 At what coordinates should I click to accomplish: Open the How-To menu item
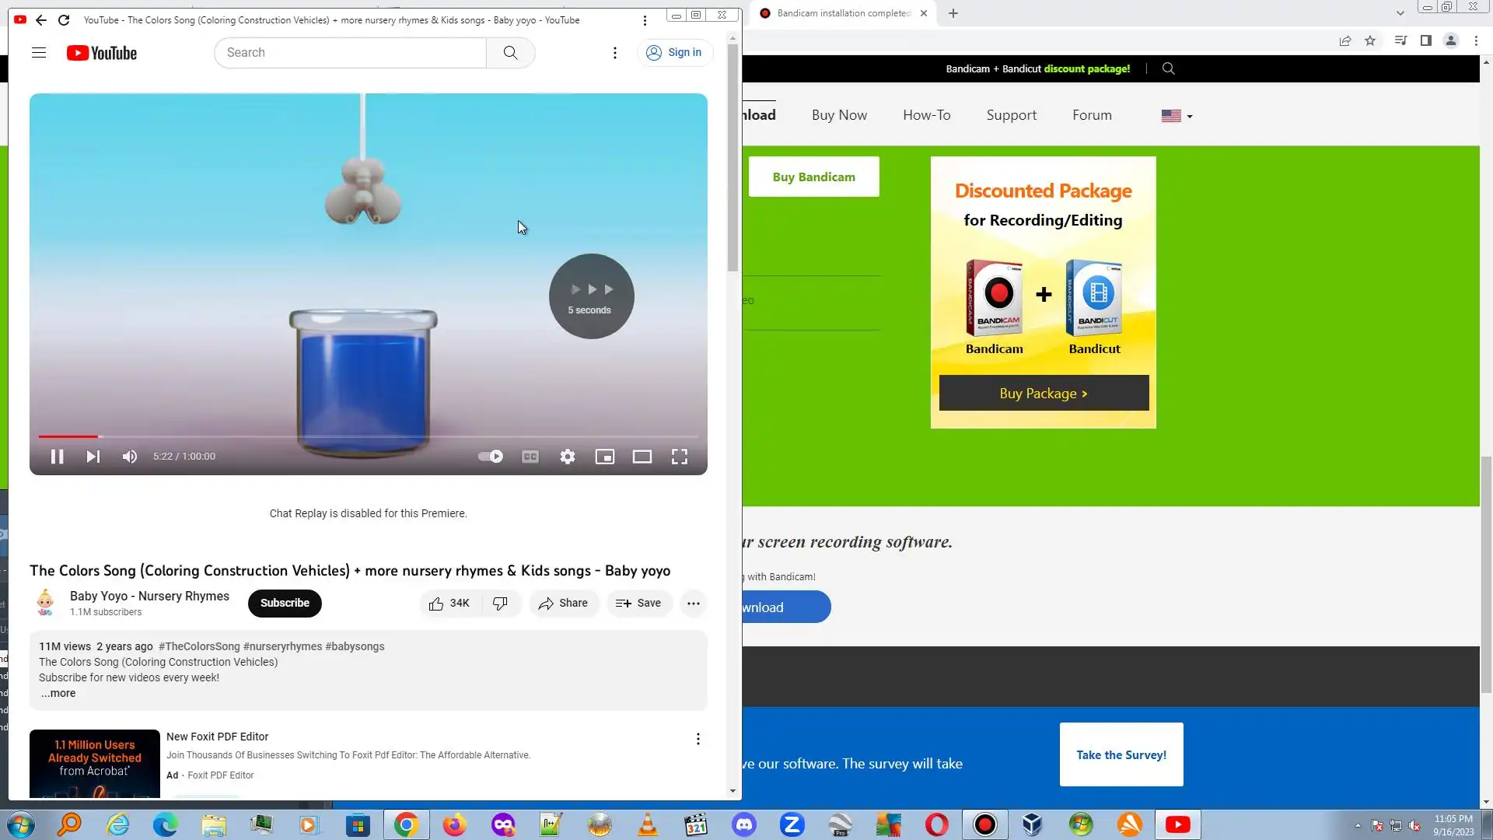(x=926, y=115)
